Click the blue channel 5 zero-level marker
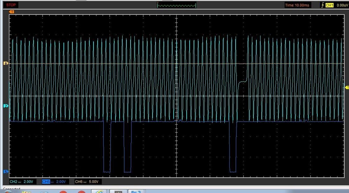The height and width of the screenshot is (193, 349). pos(5,171)
